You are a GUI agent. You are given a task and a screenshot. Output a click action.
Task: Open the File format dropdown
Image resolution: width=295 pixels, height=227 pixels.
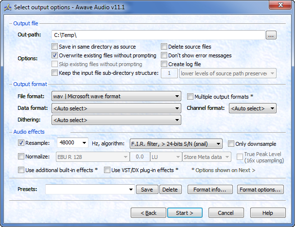pos(116,96)
